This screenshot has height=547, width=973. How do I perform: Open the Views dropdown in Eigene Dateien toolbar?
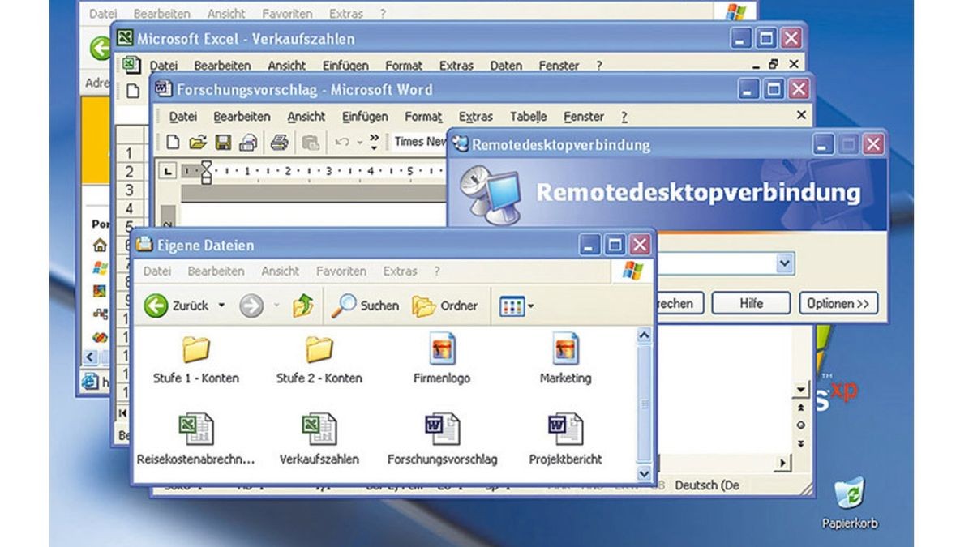[x=531, y=306]
